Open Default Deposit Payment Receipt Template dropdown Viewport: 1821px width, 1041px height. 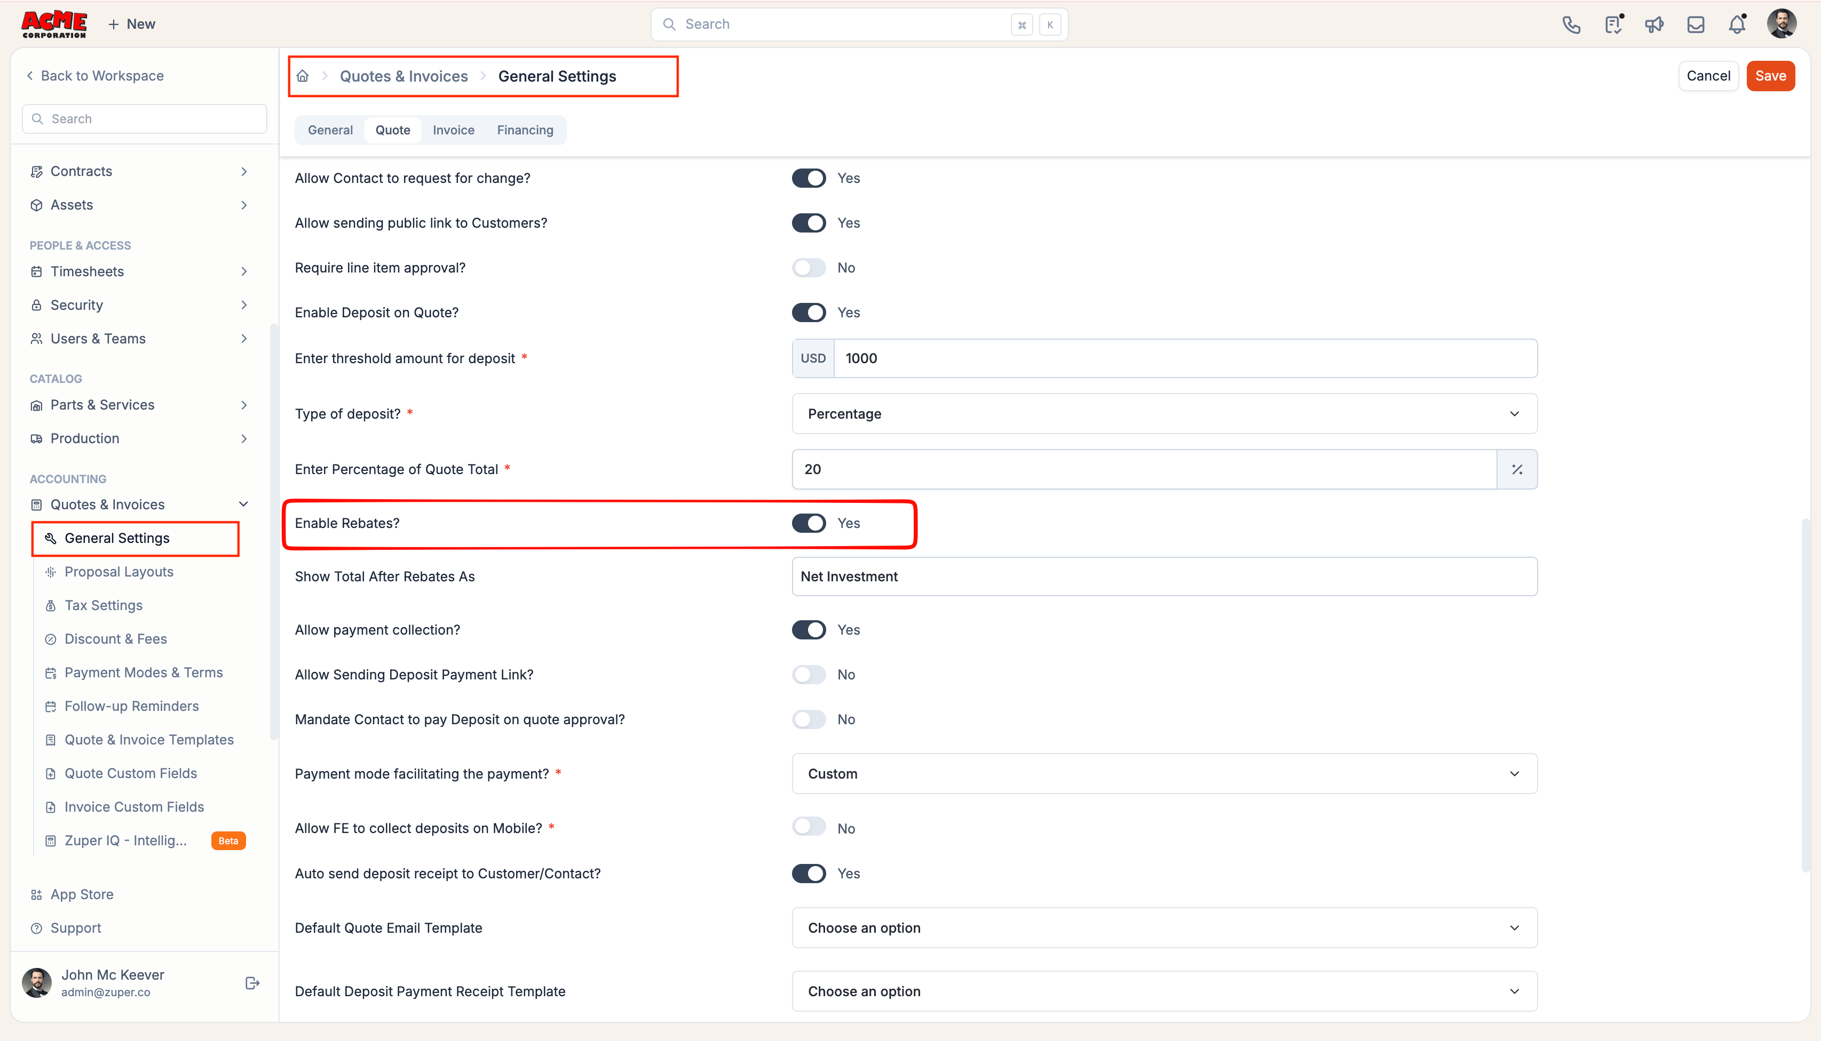tap(1164, 991)
